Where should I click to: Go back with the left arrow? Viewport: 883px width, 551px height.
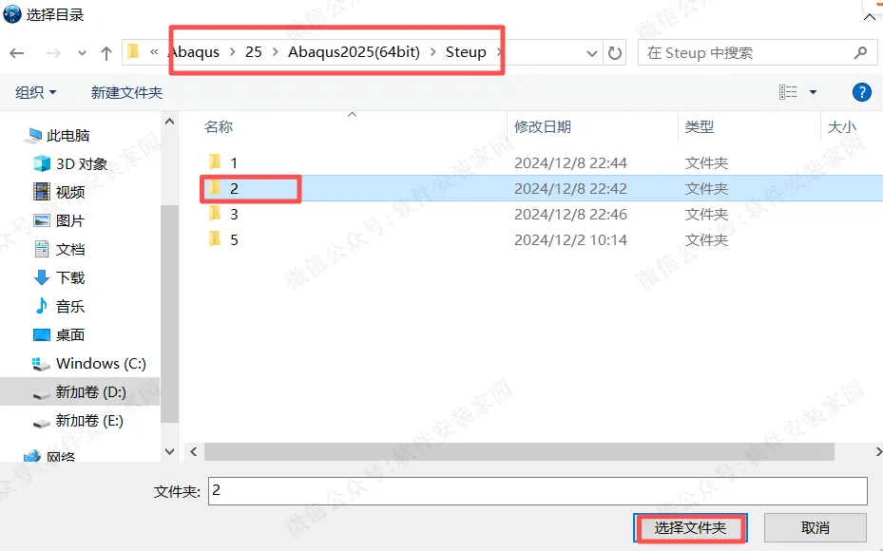pyautogui.click(x=17, y=53)
